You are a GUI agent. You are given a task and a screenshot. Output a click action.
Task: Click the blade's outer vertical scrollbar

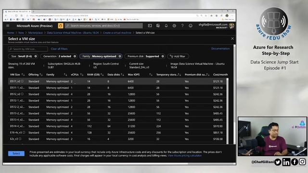pyautogui.click(x=234, y=94)
